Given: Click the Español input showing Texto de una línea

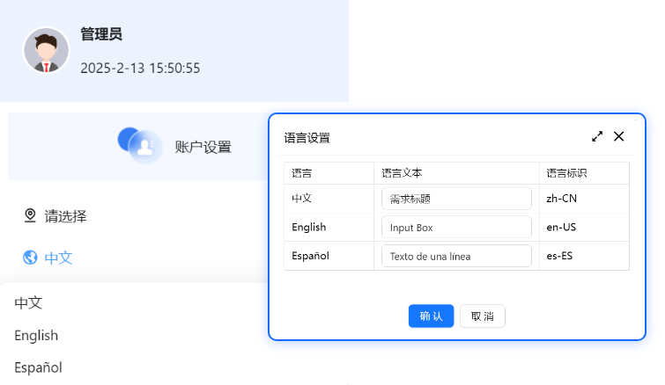Looking at the screenshot, I should [x=456, y=256].
